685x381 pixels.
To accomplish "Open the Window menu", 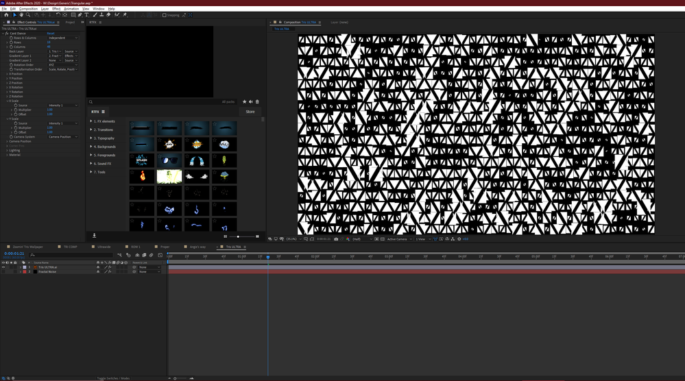I will tap(99, 9).
